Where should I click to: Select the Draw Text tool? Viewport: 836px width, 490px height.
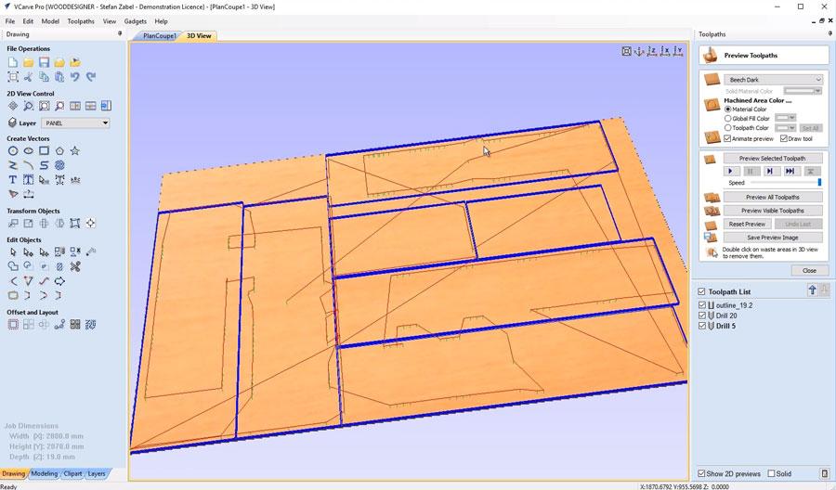13,179
